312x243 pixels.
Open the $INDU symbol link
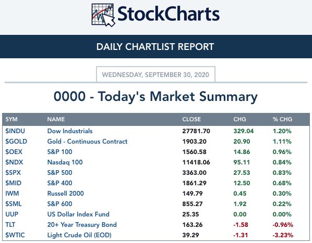(15, 131)
